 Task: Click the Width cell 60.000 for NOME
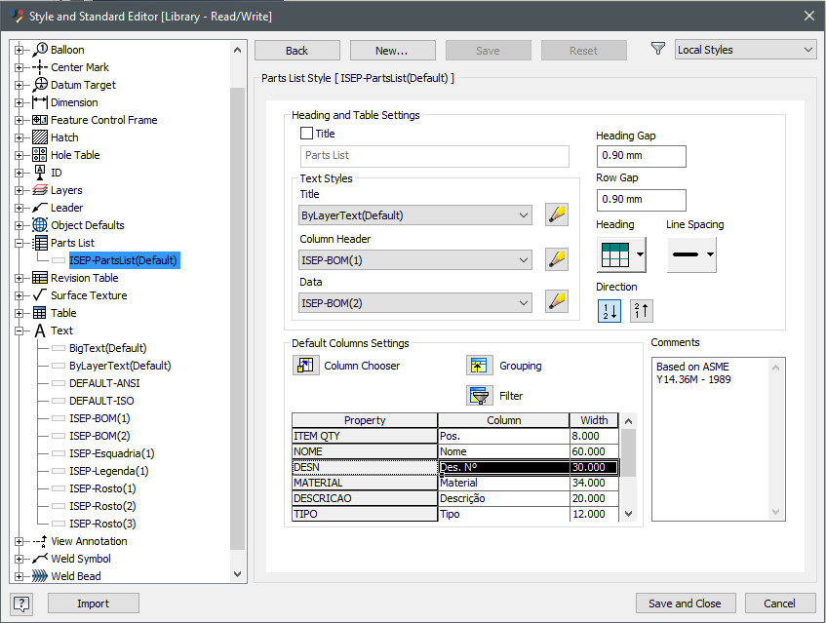point(594,451)
